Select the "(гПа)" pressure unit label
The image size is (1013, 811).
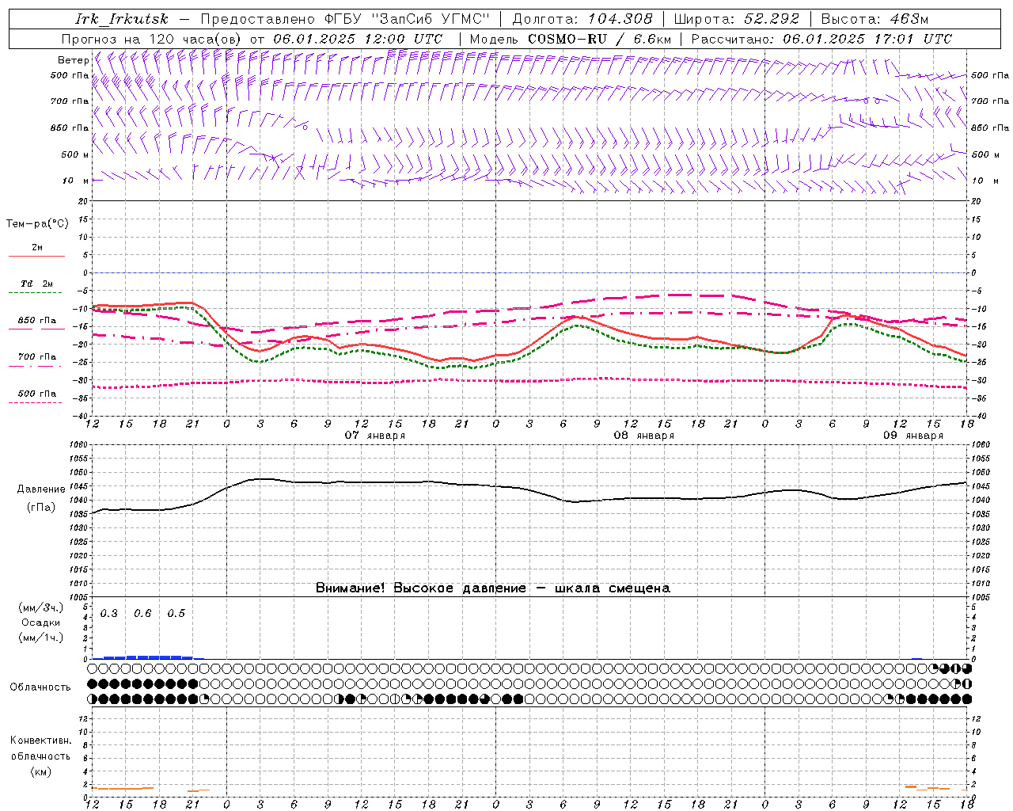pos(41,508)
